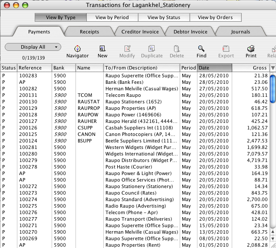
Task: Select Raupo Power & Light (Power) row
Action: [x=135, y=173]
